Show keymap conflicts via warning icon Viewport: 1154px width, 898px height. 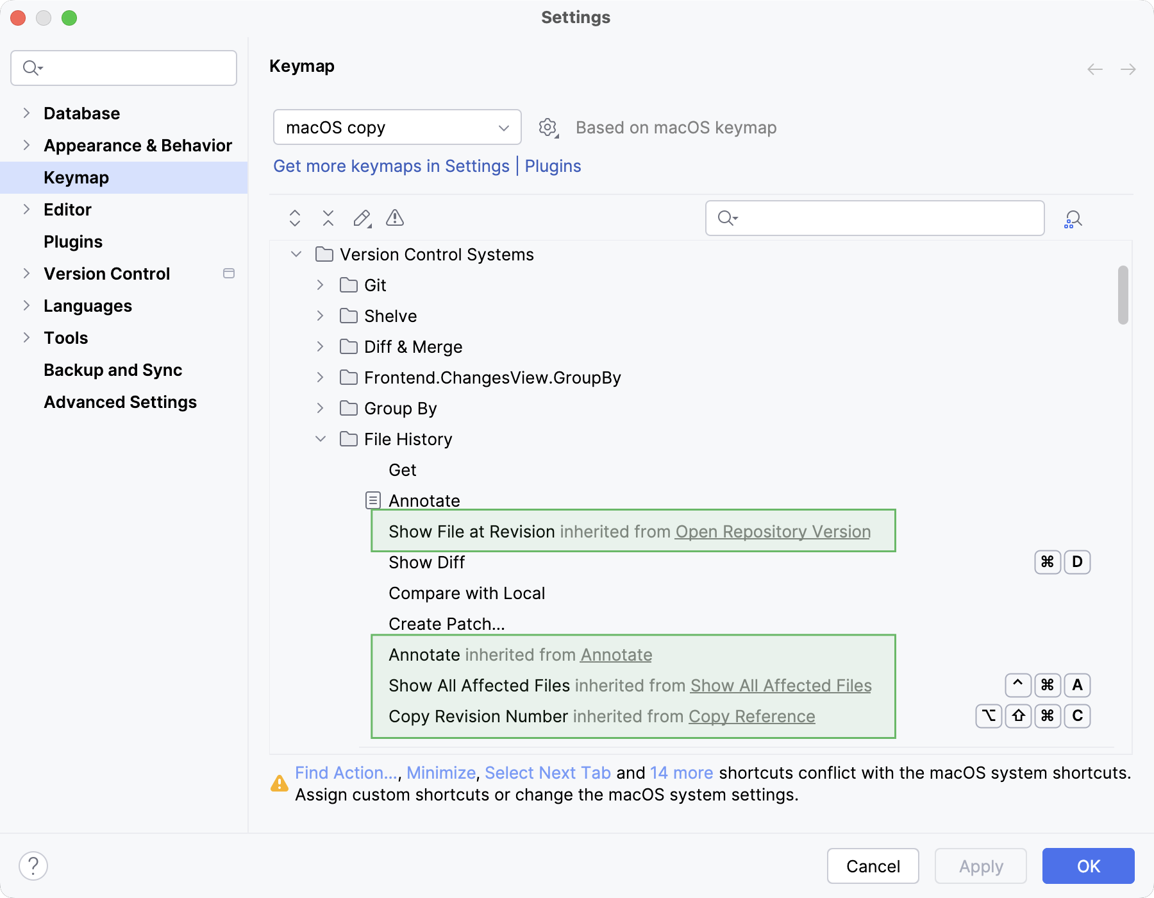(395, 218)
